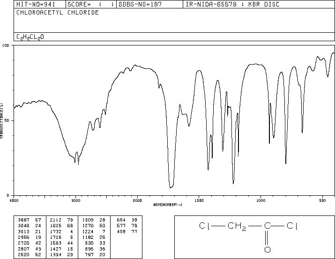Select the C2H2CL2O molecular formula

coord(30,37)
